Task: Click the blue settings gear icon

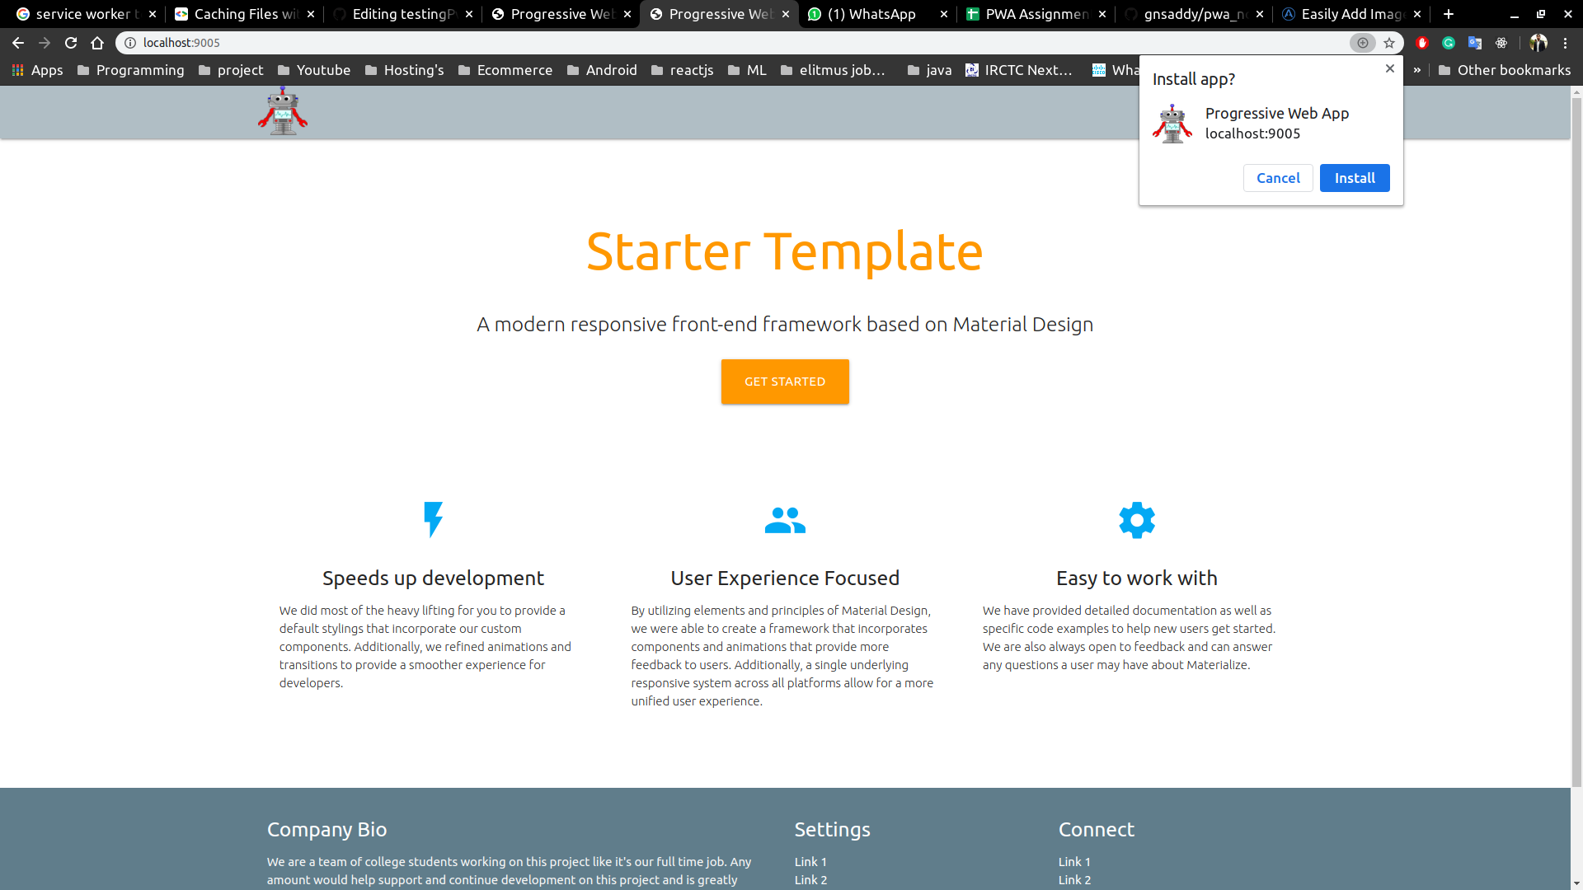Action: [x=1136, y=520]
